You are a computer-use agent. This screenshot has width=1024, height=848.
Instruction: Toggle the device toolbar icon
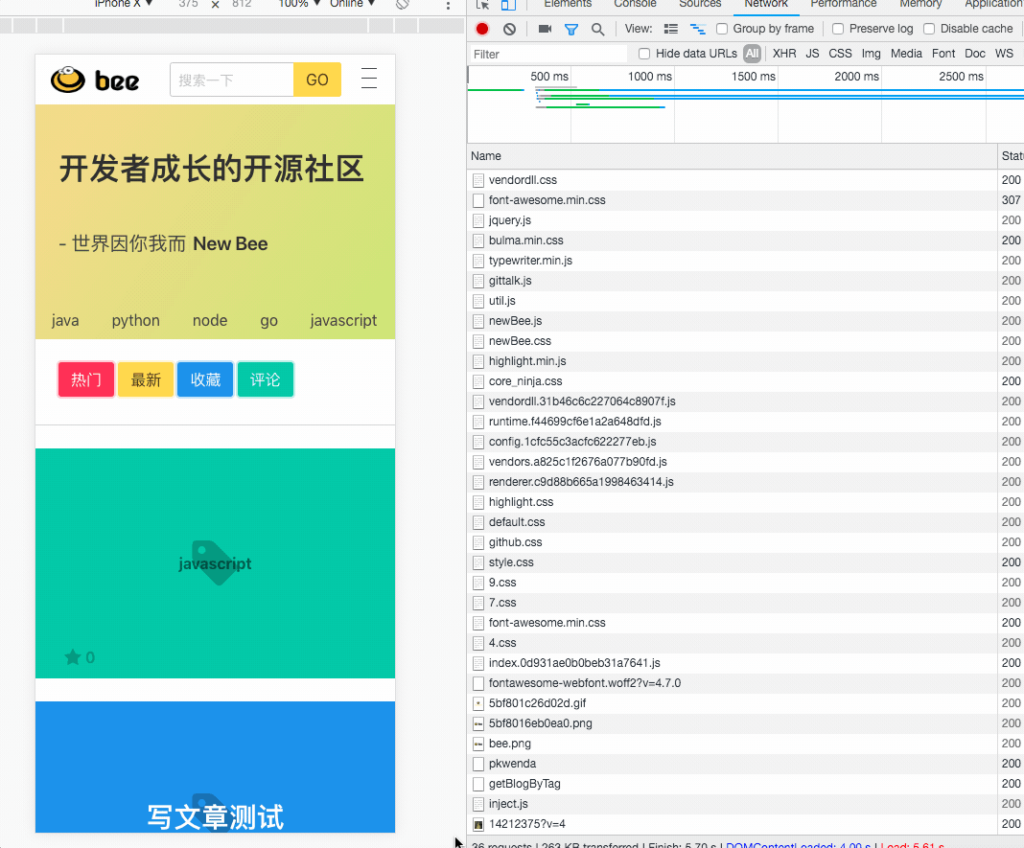click(x=508, y=4)
